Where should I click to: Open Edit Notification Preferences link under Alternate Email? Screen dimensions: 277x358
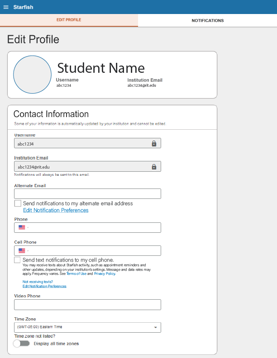click(56, 210)
